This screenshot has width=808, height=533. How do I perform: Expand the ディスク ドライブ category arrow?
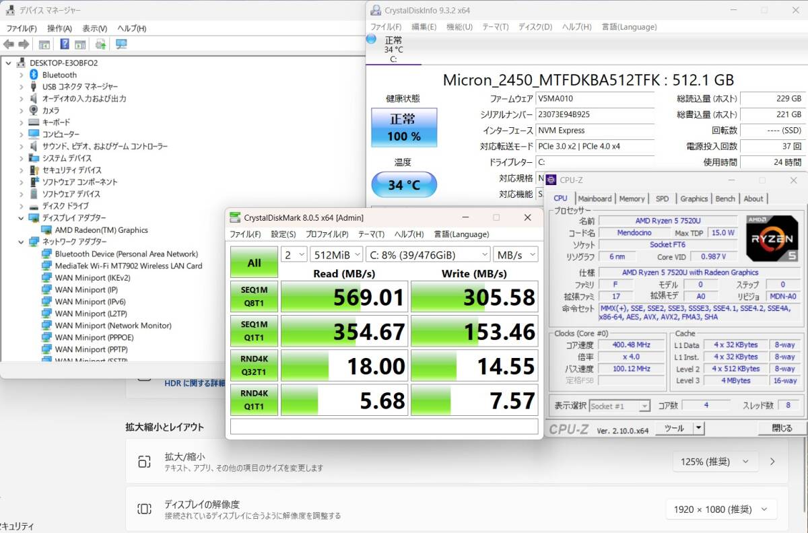pyautogui.click(x=21, y=206)
